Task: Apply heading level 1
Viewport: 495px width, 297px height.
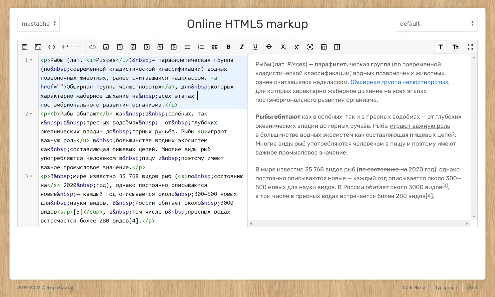Action: 120,47
